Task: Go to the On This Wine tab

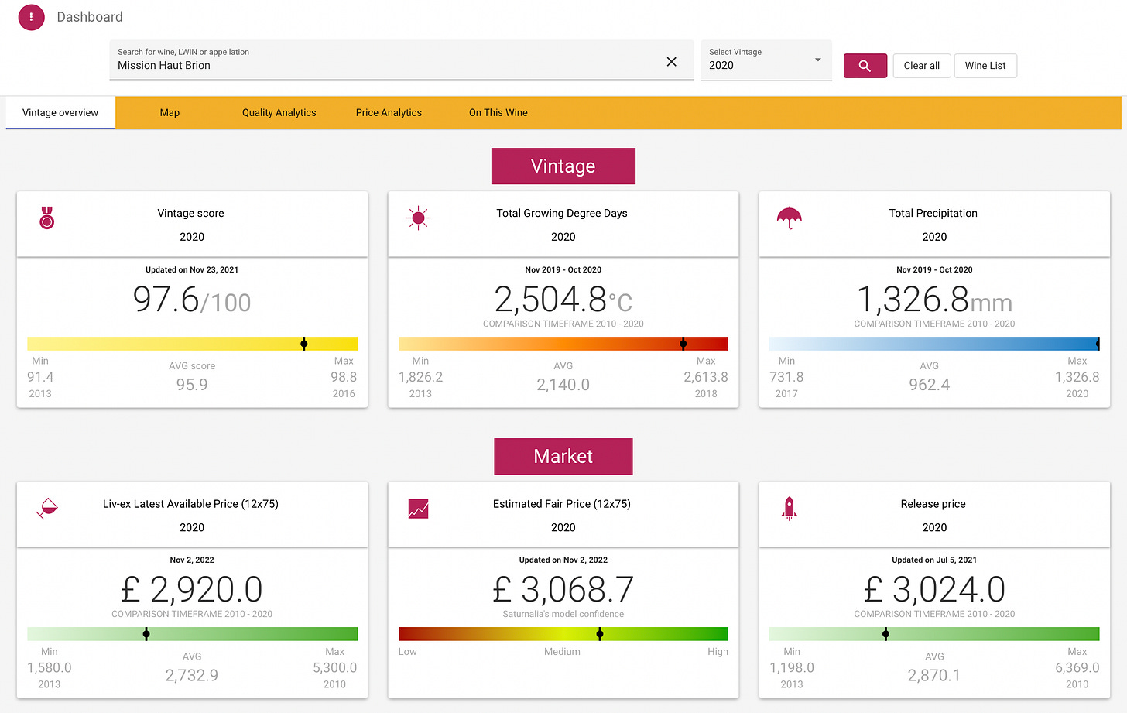Action: pos(498,113)
